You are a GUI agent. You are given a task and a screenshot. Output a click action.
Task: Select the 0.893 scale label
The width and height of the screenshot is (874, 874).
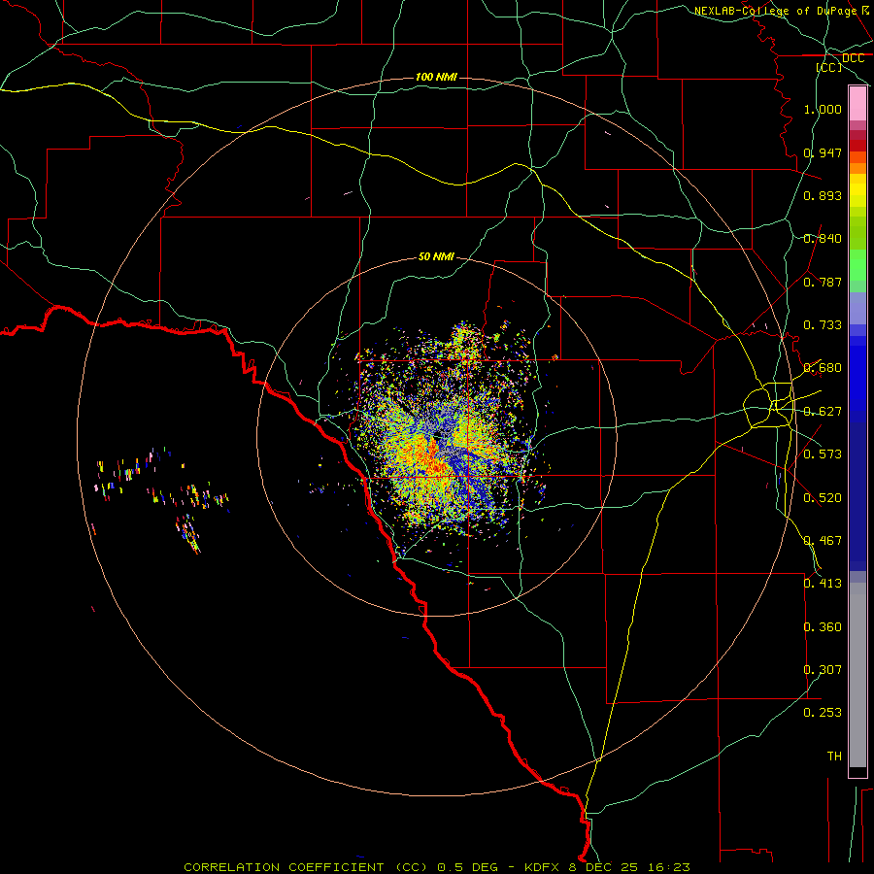click(x=823, y=195)
